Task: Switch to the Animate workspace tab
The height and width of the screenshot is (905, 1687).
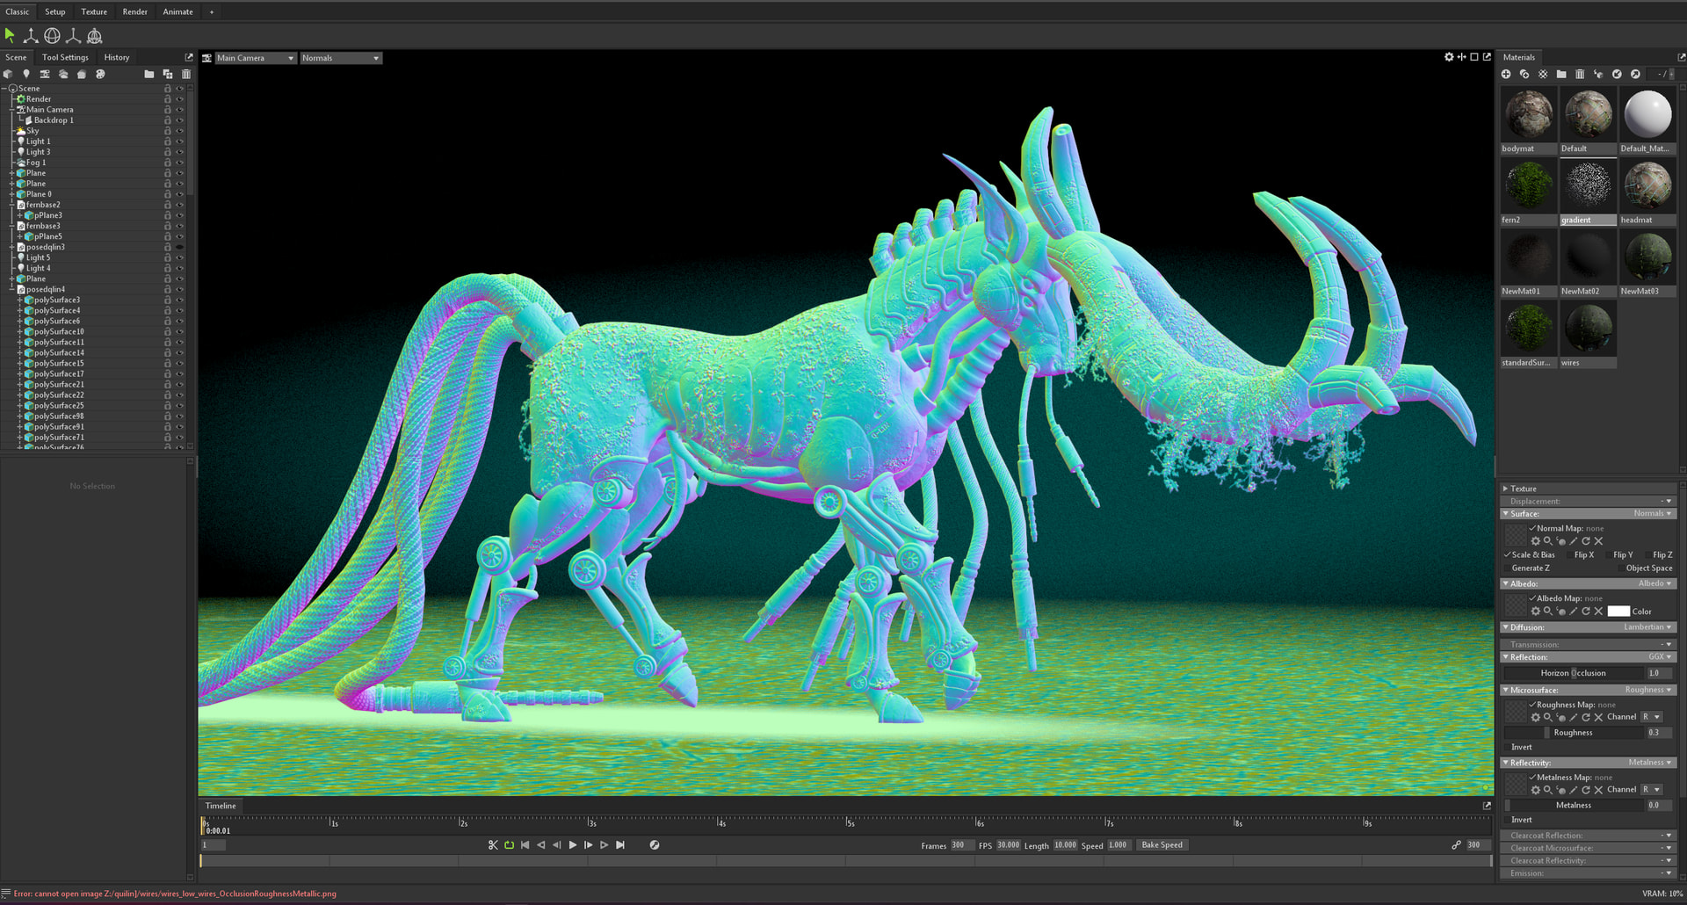Action: [177, 11]
